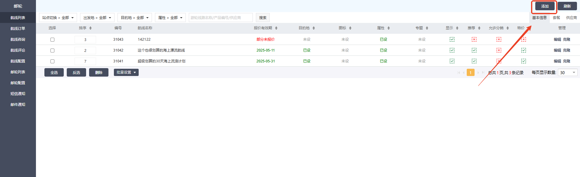
Task: Check the selection box for route 31043
Action: coord(52,40)
